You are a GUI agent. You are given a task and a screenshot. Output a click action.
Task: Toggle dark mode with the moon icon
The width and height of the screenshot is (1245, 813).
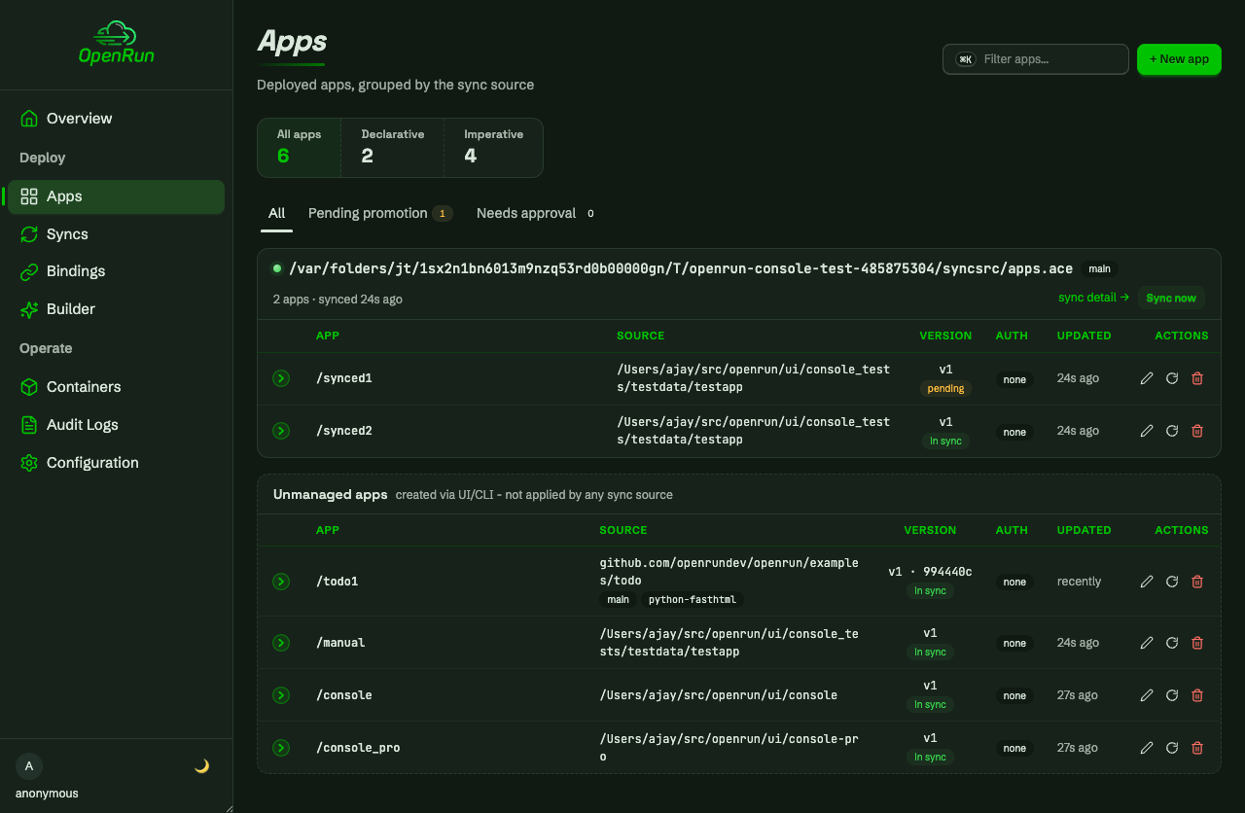(x=201, y=766)
